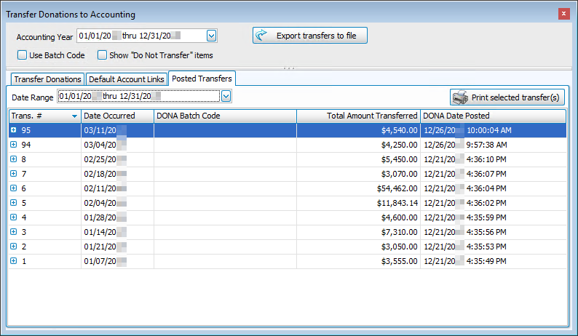The image size is (578, 336).
Task: Enable the Use Batch Code checkbox
Action: [x=23, y=55]
